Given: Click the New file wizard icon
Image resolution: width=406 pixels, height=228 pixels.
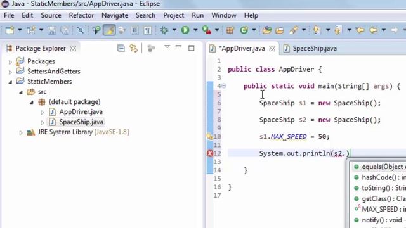Looking at the screenshot, I should coord(10,30).
